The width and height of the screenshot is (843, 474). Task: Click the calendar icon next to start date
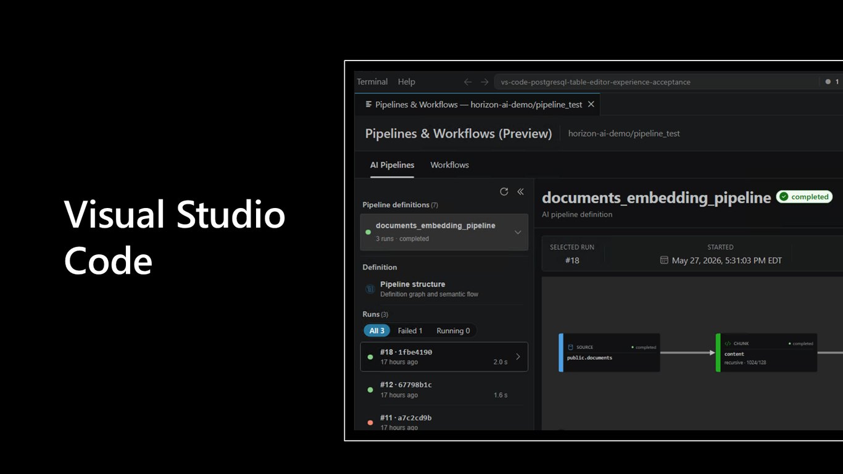pos(664,260)
